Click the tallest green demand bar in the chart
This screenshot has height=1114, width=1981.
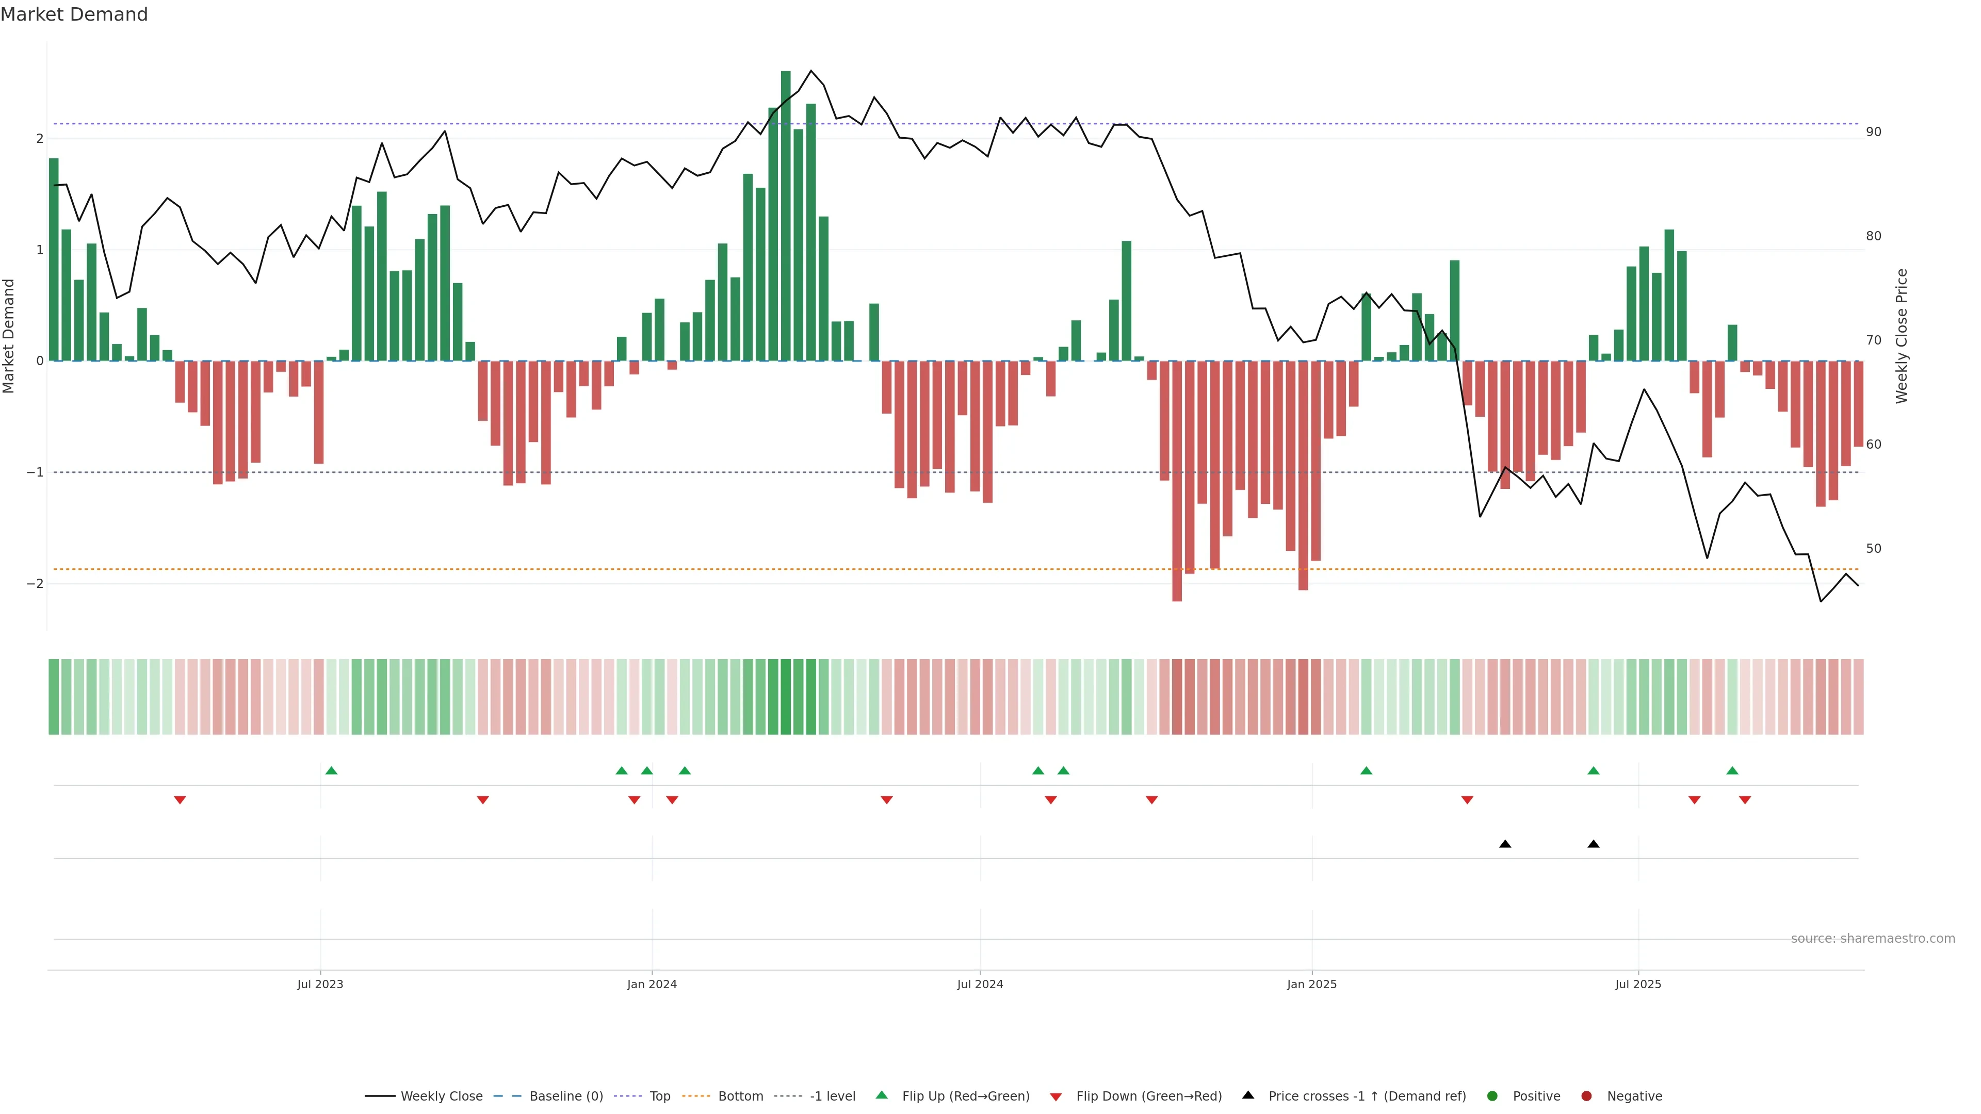tap(785, 215)
